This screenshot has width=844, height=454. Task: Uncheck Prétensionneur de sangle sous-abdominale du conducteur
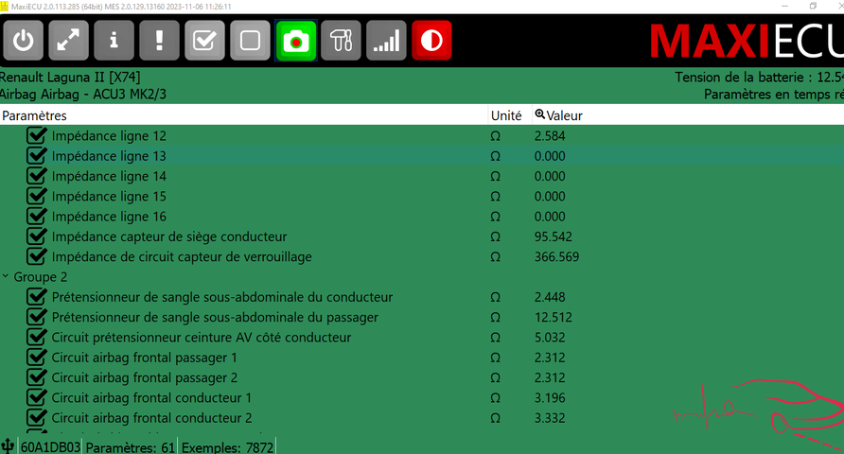(37, 297)
